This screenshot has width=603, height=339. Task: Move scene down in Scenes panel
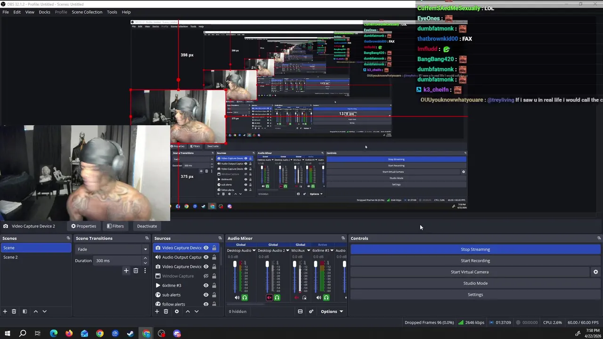point(44,311)
